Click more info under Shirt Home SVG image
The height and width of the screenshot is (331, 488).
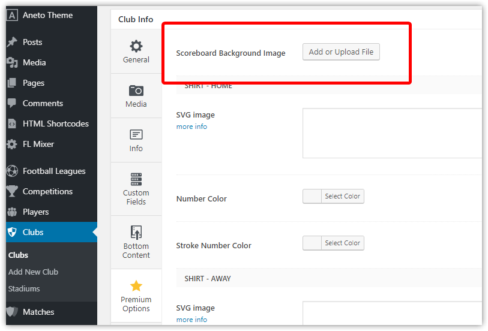pyautogui.click(x=191, y=127)
